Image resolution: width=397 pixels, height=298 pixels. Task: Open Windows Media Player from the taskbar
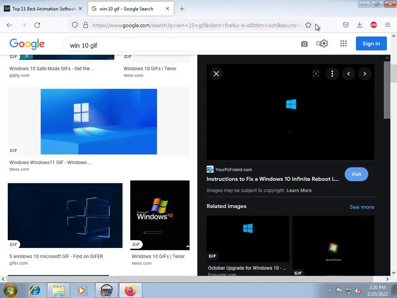(x=82, y=290)
